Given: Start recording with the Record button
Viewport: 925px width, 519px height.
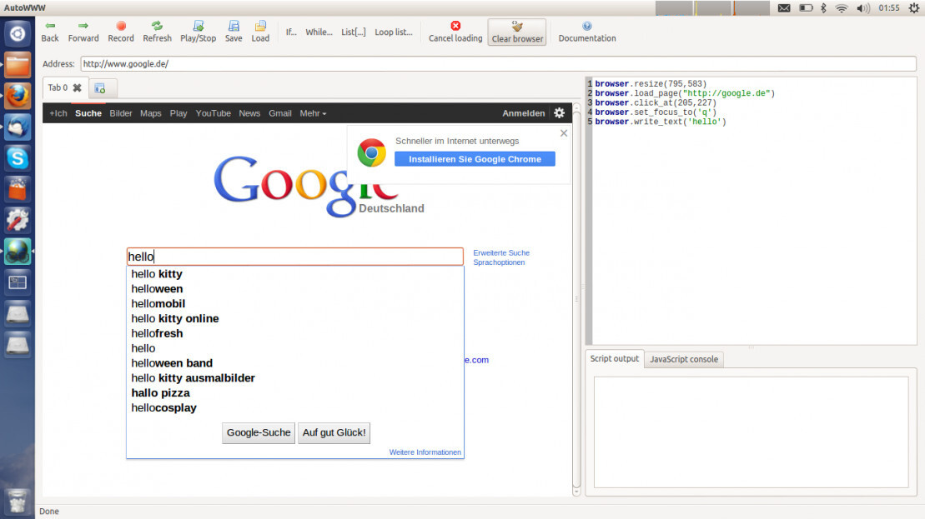Looking at the screenshot, I should point(121,32).
